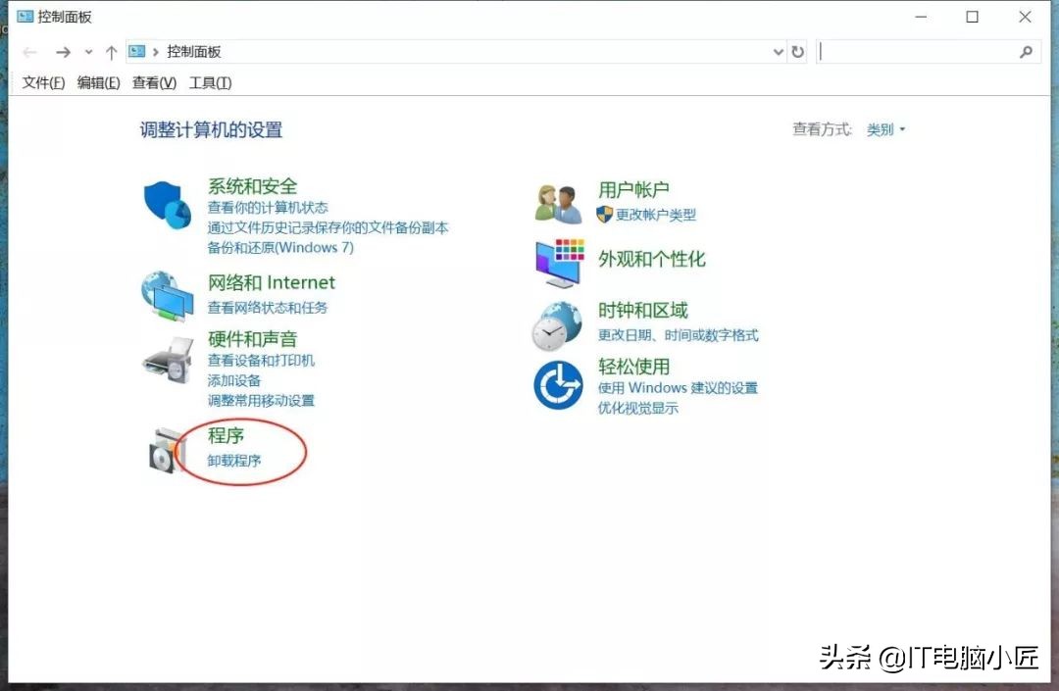Click the refresh button beside address bar
Screen dimensions: 1059x691
click(x=798, y=51)
